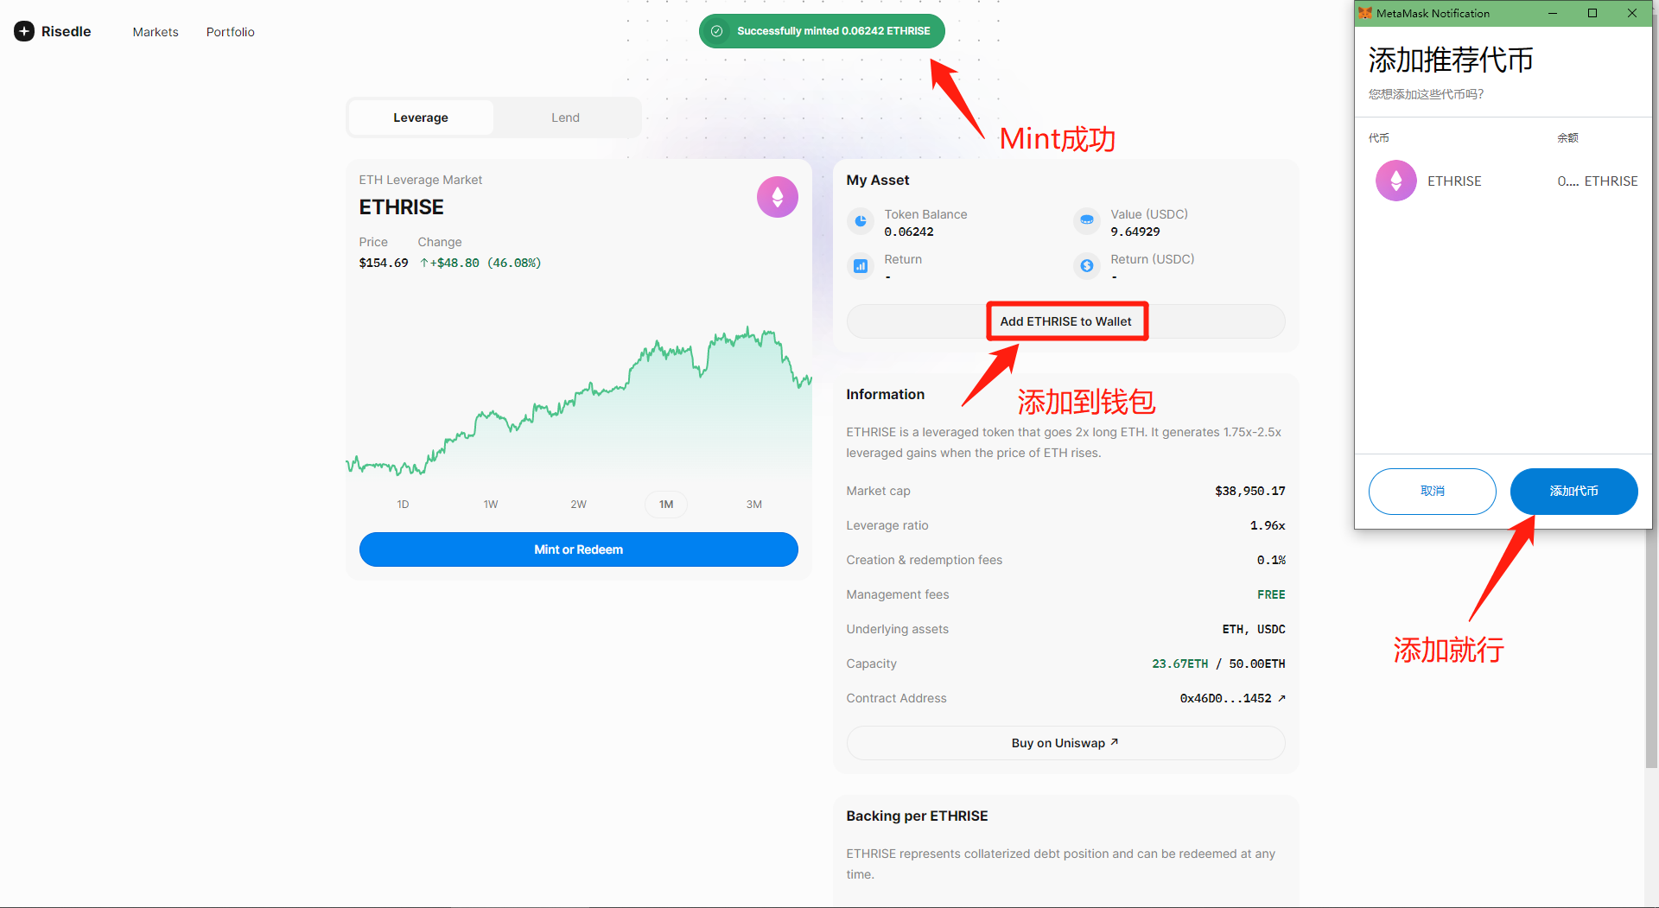Click the Value (USDC) coin icon
Image resolution: width=1659 pixels, height=908 pixels.
(x=1086, y=221)
